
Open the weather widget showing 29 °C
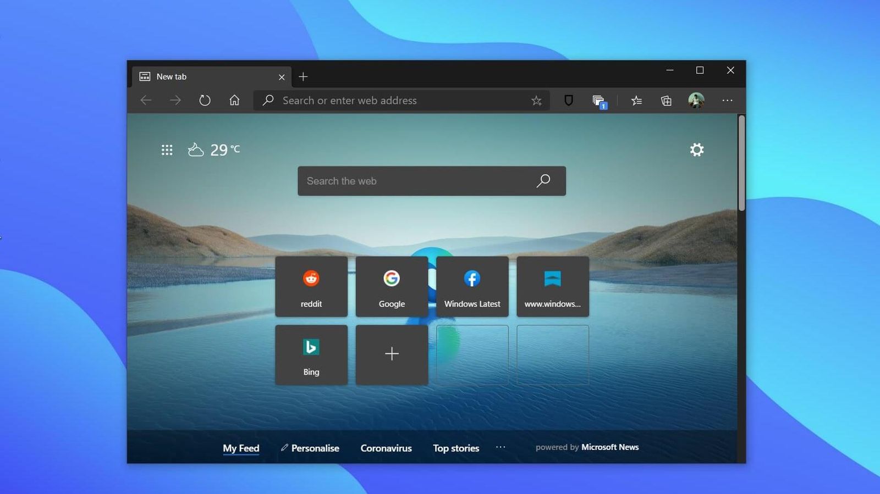[214, 149]
